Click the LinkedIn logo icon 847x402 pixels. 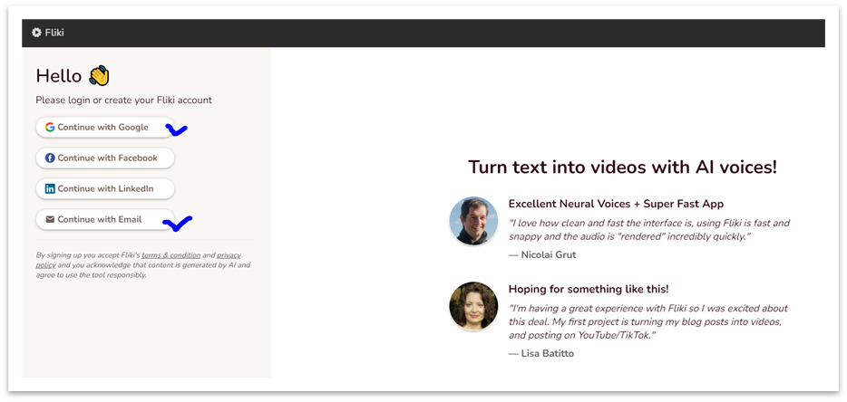(50, 189)
